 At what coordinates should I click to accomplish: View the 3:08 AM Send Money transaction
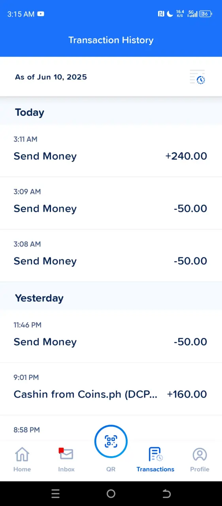[111, 256]
